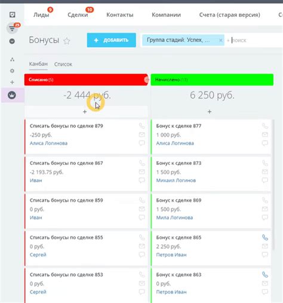Click the crown icon in left sidebar
This screenshot has width=283, height=303.
(x=12, y=95)
